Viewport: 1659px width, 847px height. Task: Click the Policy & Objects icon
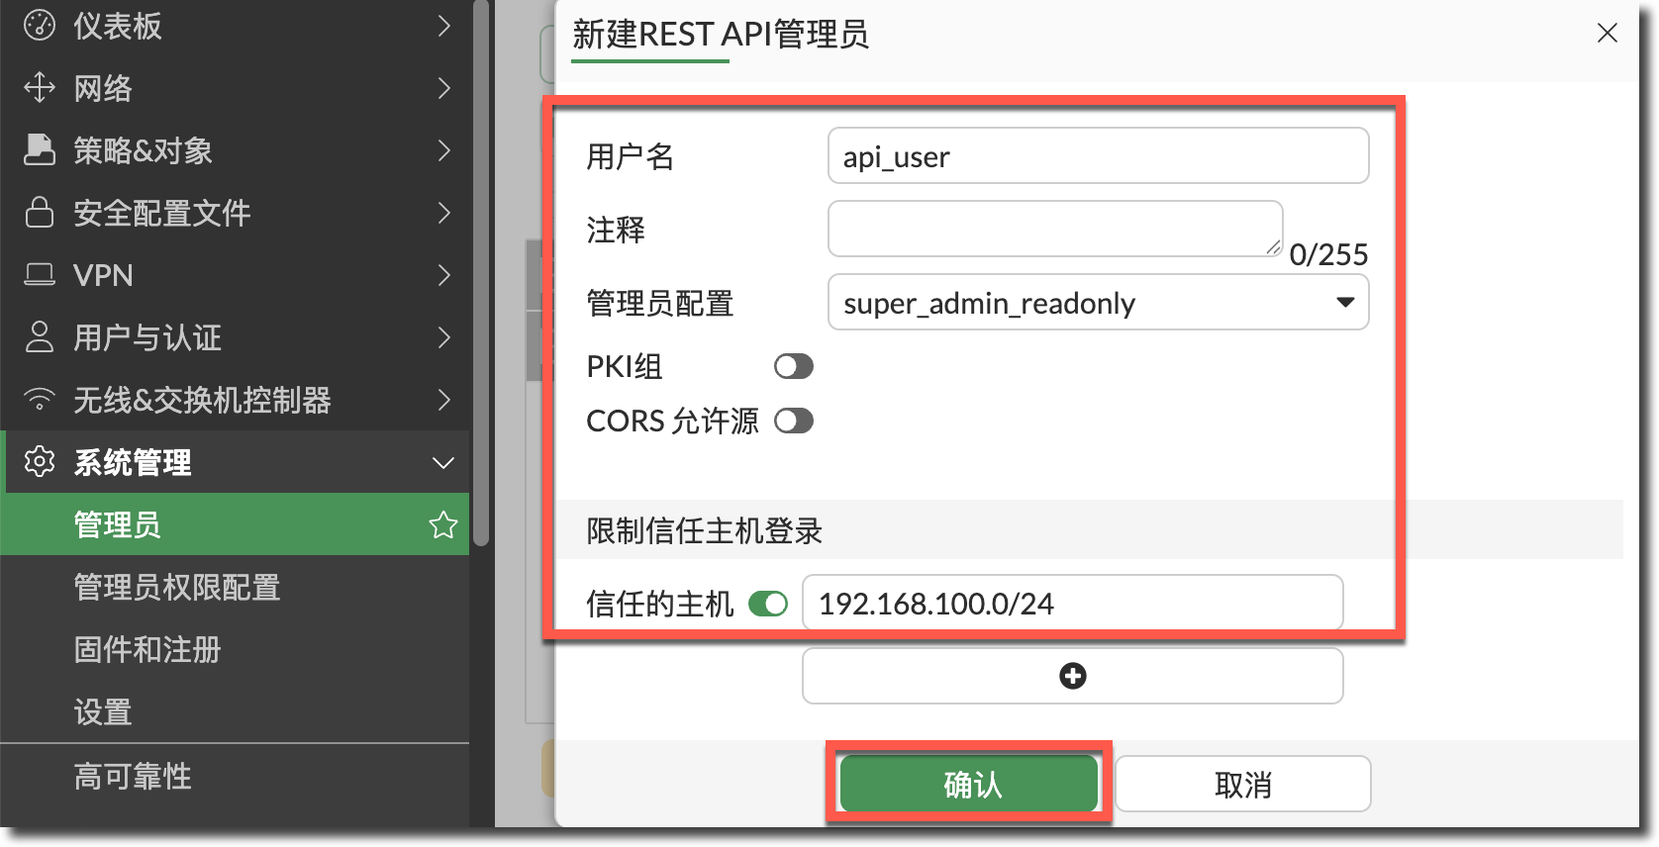tap(39, 150)
